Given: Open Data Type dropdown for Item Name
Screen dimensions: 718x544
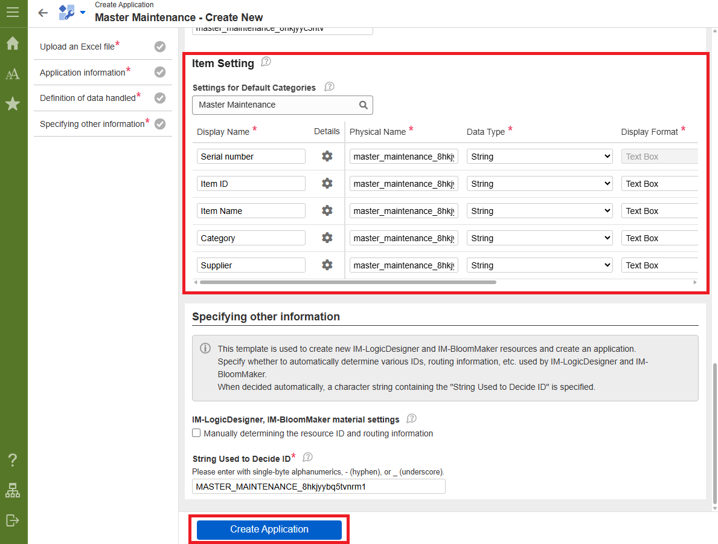Looking at the screenshot, I should tap(539, 211).
